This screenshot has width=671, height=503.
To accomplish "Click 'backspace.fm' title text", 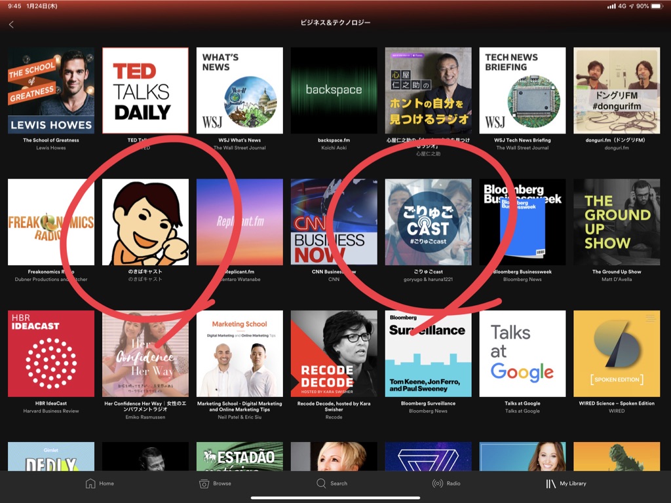I will tap(334, 140).
